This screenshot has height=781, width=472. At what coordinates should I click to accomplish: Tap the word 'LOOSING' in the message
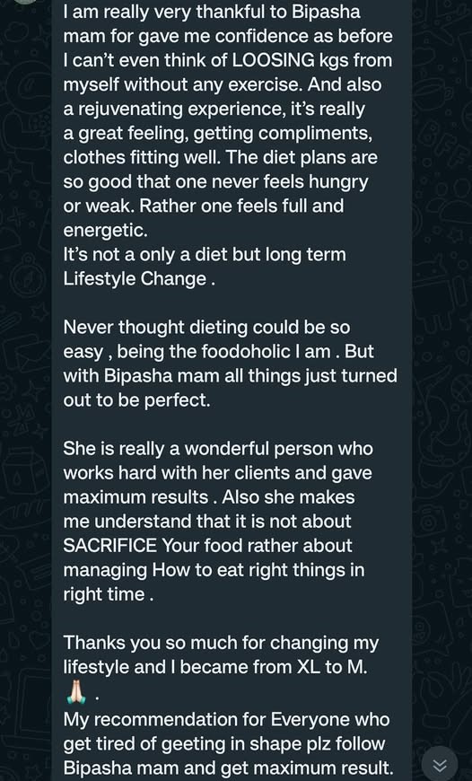tap(274, 61)
